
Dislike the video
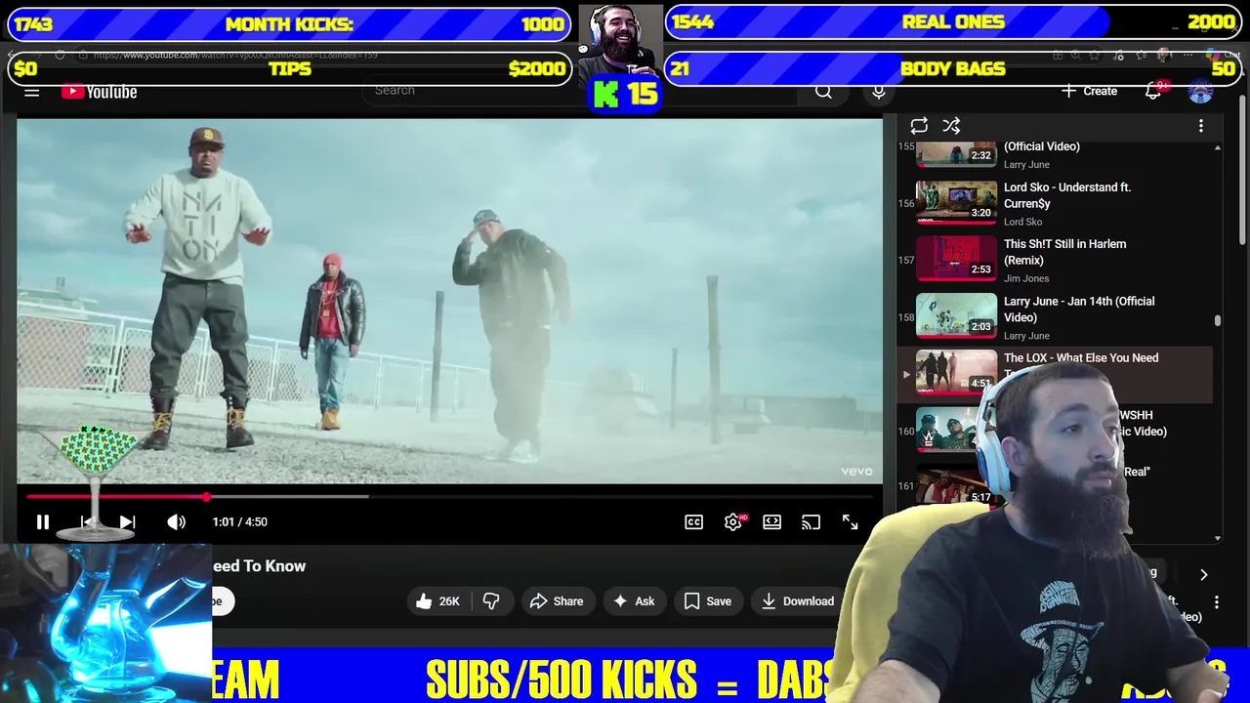[x=491, y=601]
